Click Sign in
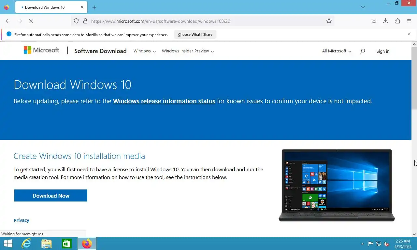Viewport: 417px width, 250px height. point(383,51)
